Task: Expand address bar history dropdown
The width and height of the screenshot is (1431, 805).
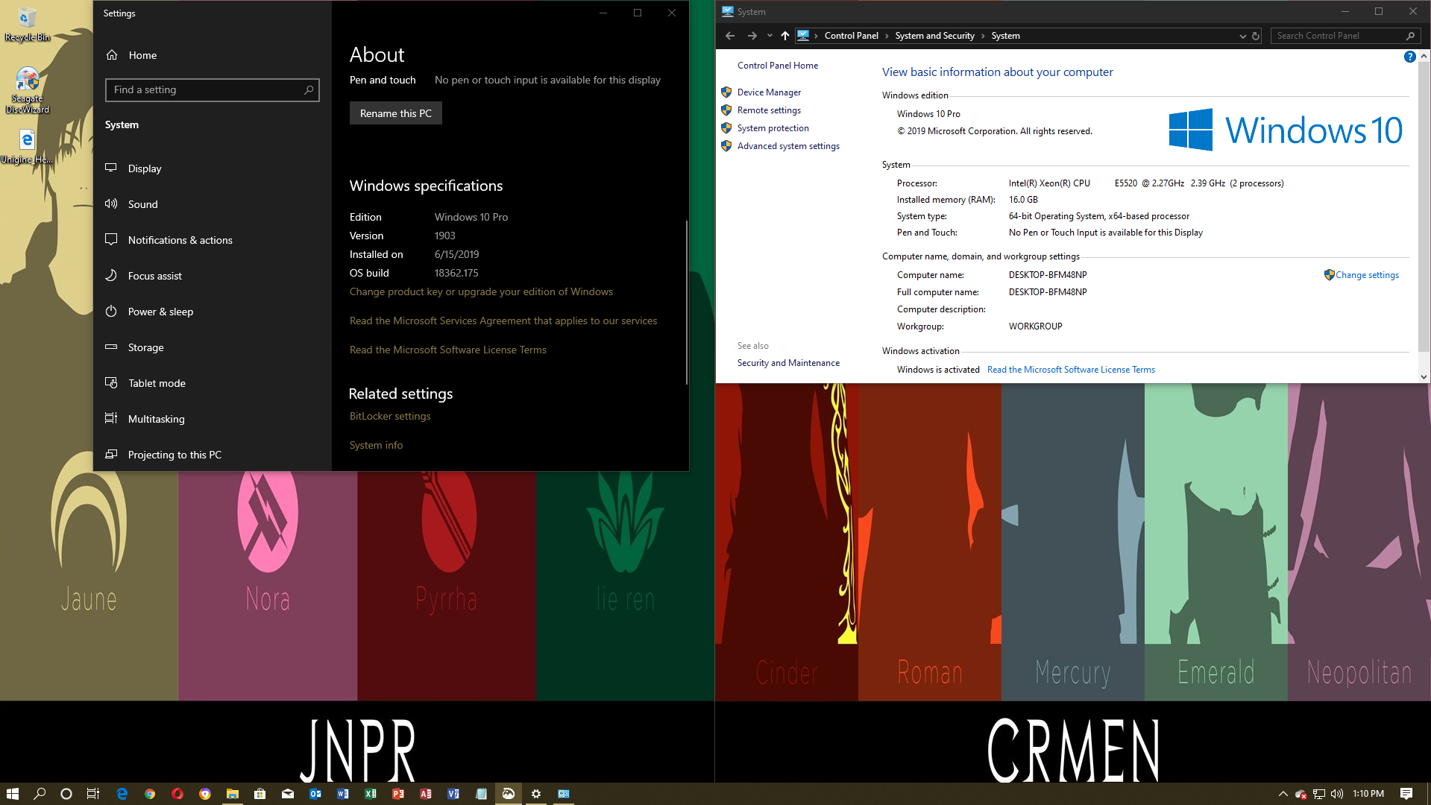Action: [x=1242, y=36]
